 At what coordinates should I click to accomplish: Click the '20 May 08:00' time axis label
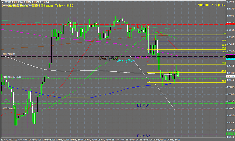[x=90, y=140]
